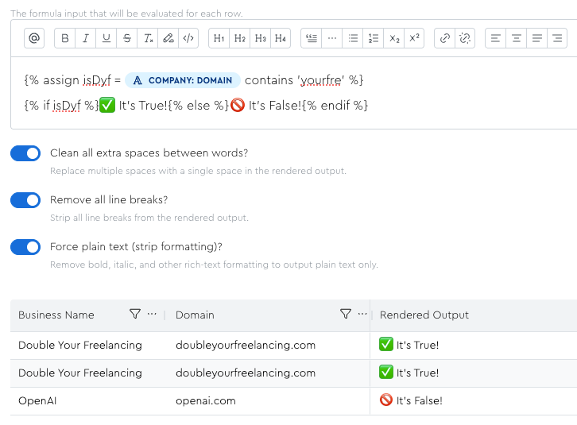Turn off remove all line breaks
Image resolution: width=577 pixels, height=425 pixels.
[x=25, y=200]
